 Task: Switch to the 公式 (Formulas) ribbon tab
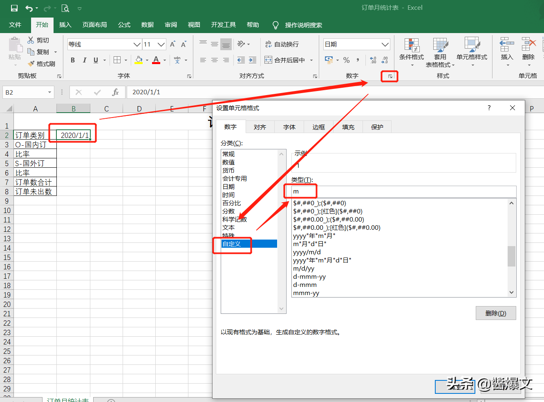coord(124,24)
